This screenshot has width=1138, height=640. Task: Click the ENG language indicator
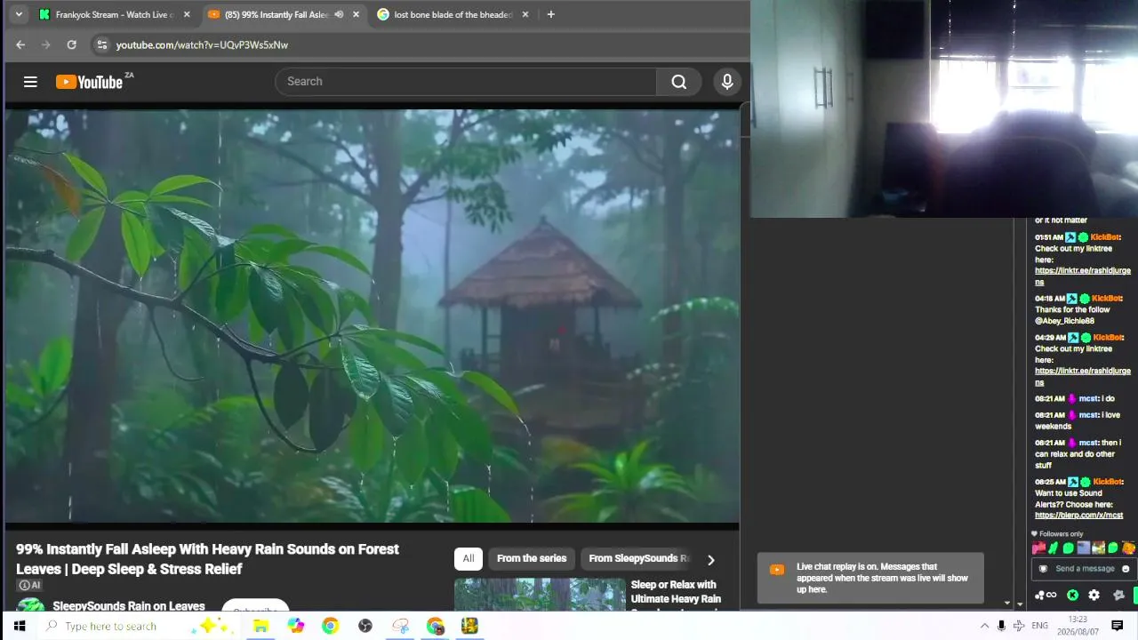pos(1039,626)
